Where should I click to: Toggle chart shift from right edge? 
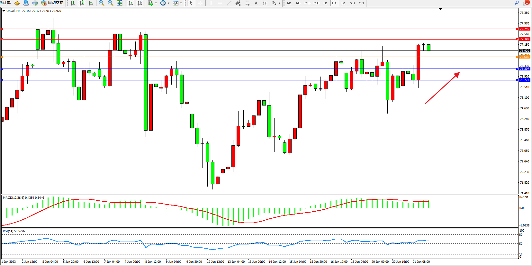[140, 3]
